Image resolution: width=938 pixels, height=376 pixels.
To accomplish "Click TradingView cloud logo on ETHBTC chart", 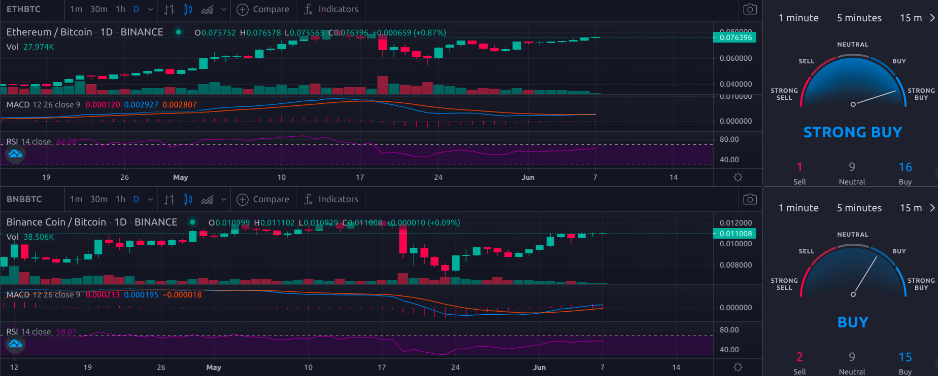I will [16, 154].
